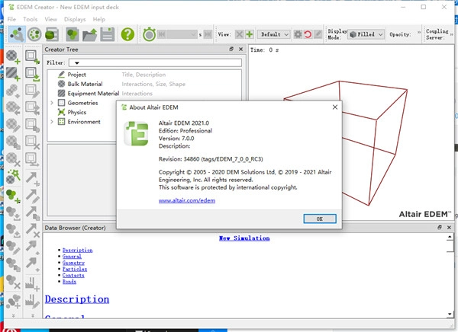Image resolution: width=458 pixels, height=332 pixels.
Task: Open the www.altair.com/edem link
Action: 187,200
